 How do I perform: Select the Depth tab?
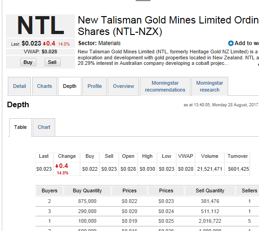pyautogui.click(x=70, y=86)
